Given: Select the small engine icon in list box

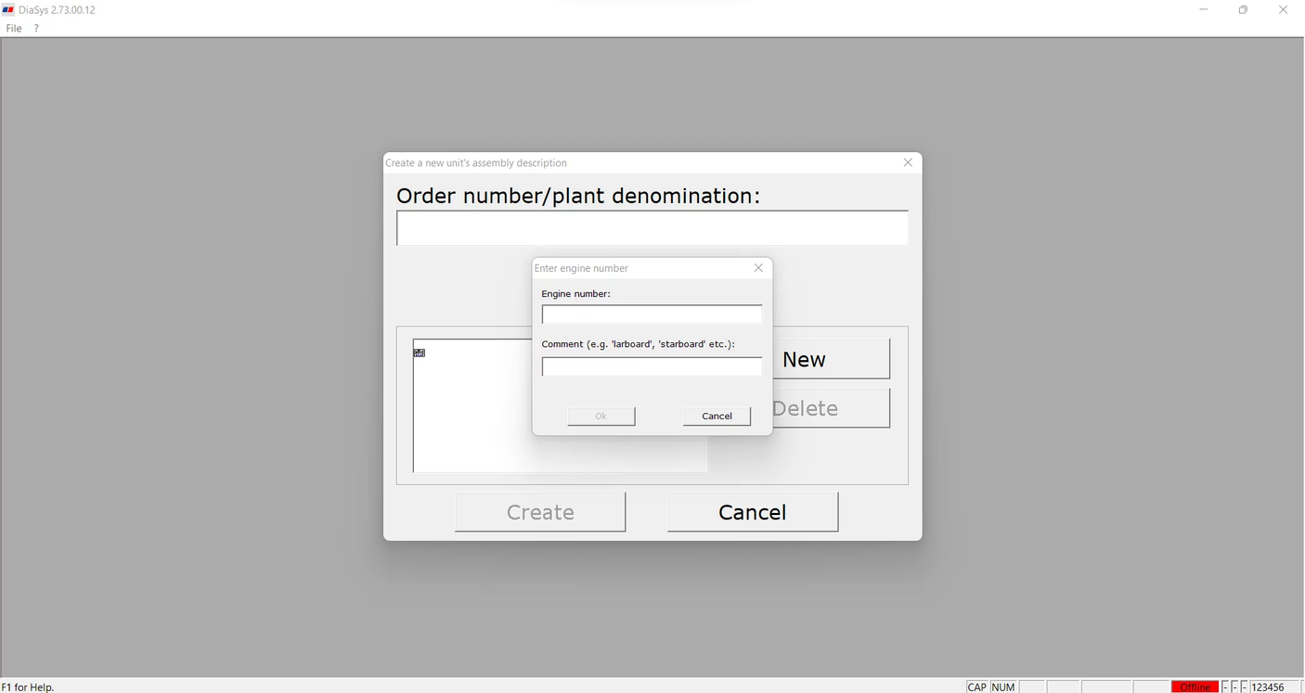Looking at the screenshot, I should 420,353.
